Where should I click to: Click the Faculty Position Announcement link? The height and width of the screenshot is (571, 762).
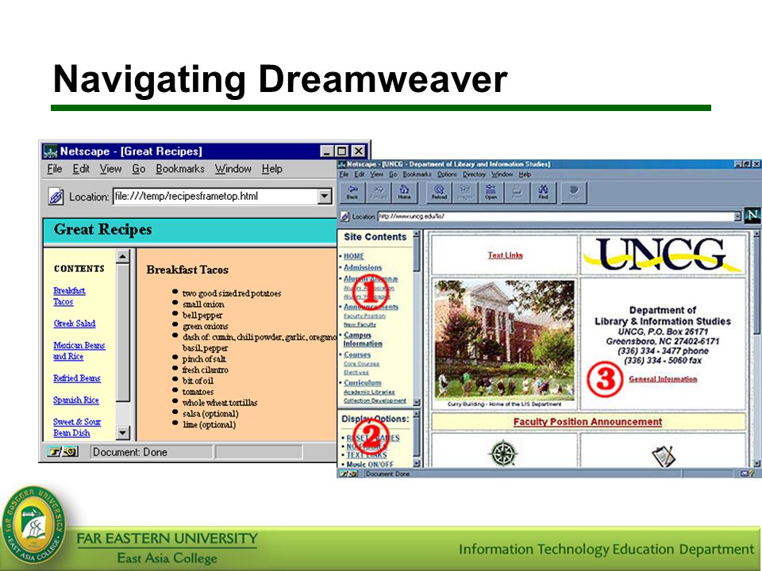(587, 421)
